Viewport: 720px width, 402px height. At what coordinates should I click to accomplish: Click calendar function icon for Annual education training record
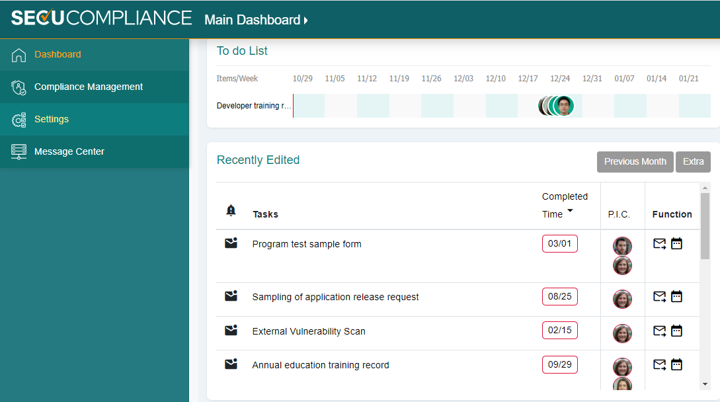(677, 365)
